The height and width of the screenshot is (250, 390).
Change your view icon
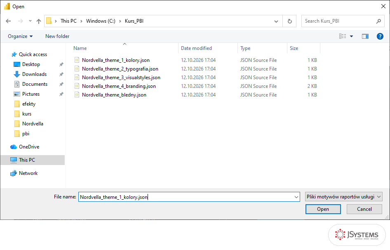[343, 36]
